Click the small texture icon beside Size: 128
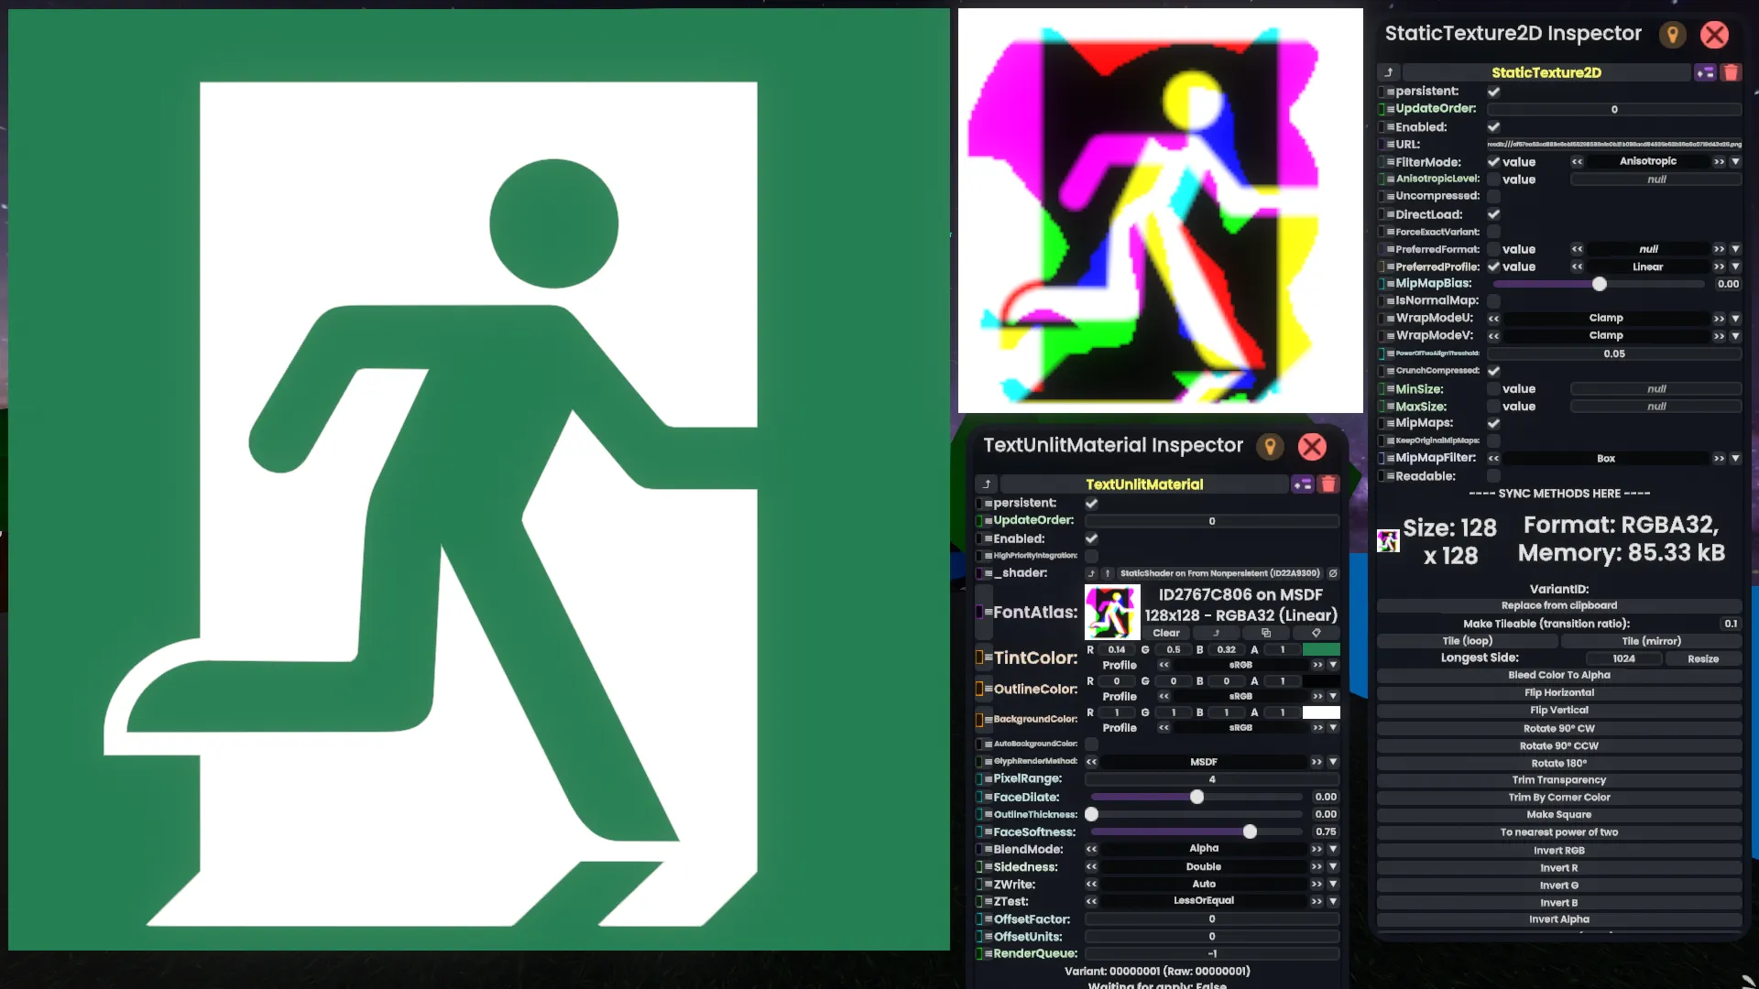The width and height of the screenshot is (1759, 989). click(1388, 541)
